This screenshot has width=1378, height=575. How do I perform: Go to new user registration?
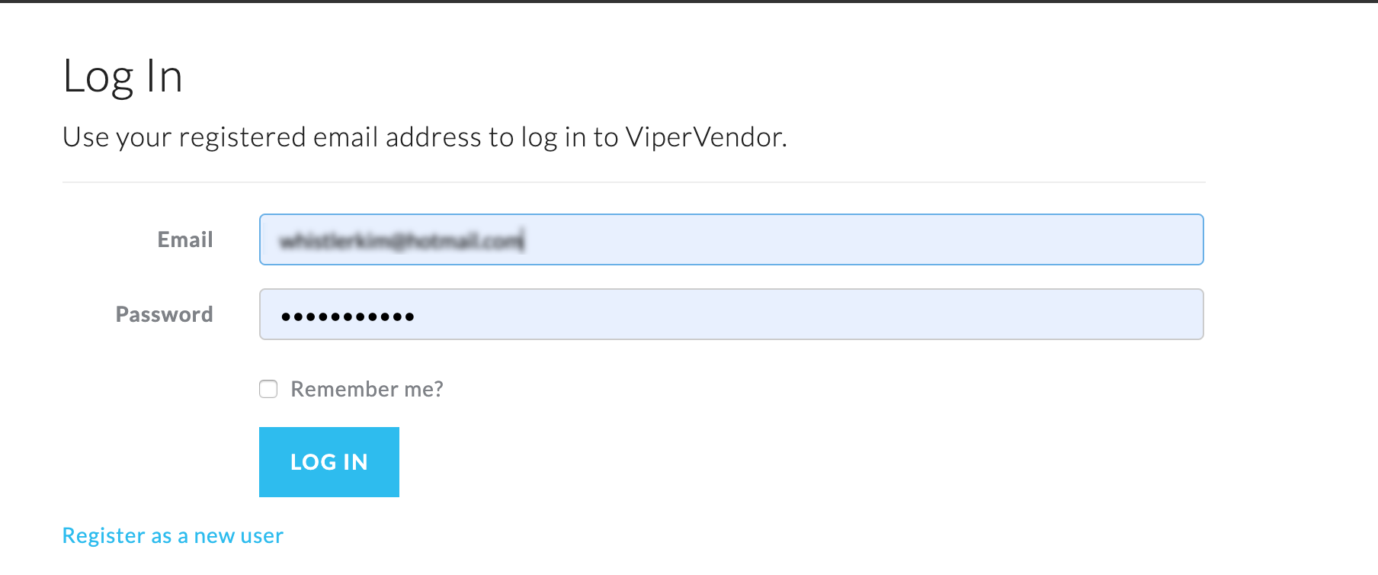pos(173,535)
